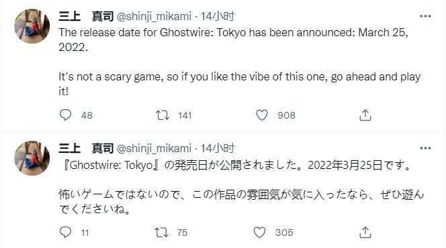The width and height of the screenshot is (446, 248).
Task: Open more options on first tweet
Action: tap(425, 16)
